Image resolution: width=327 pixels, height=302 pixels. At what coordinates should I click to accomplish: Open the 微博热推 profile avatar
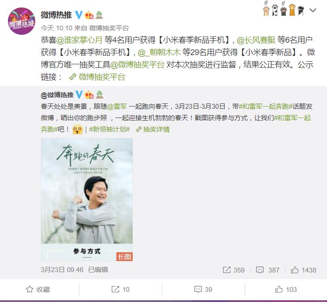22,21
